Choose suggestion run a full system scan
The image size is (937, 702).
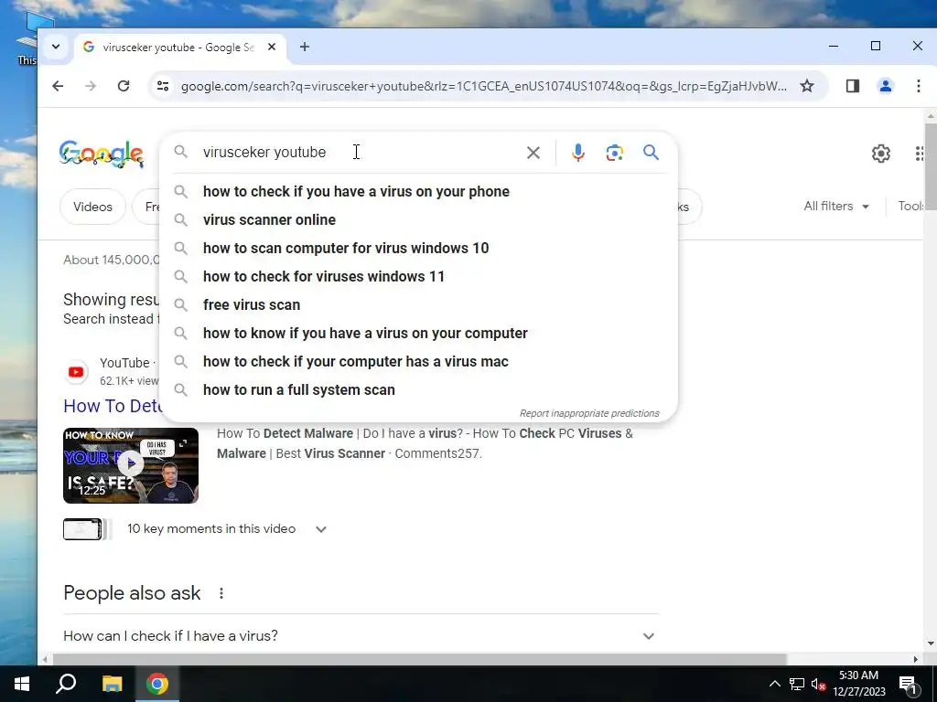click(x=418, y=389)
